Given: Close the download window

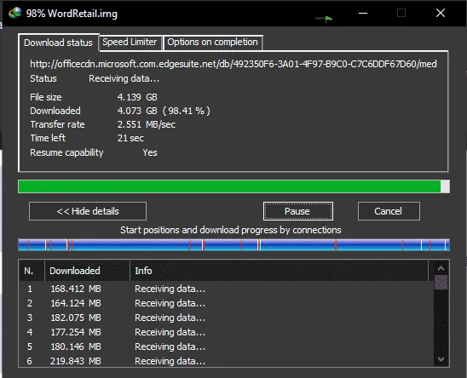Looking at the screenshot, I should [x=441, y=13].
